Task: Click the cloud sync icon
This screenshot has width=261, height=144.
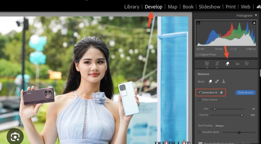Action: coord(259,7)
